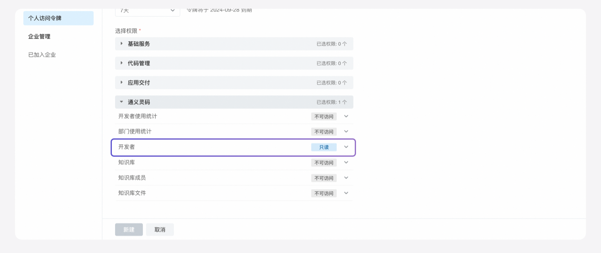The height and width of the screenshot is (253, 601).
Task: Click 只读 badge on 开发者 row
Action: 324,147
